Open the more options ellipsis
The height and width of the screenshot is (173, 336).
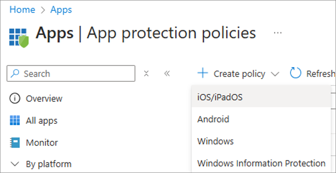[278, 33]
